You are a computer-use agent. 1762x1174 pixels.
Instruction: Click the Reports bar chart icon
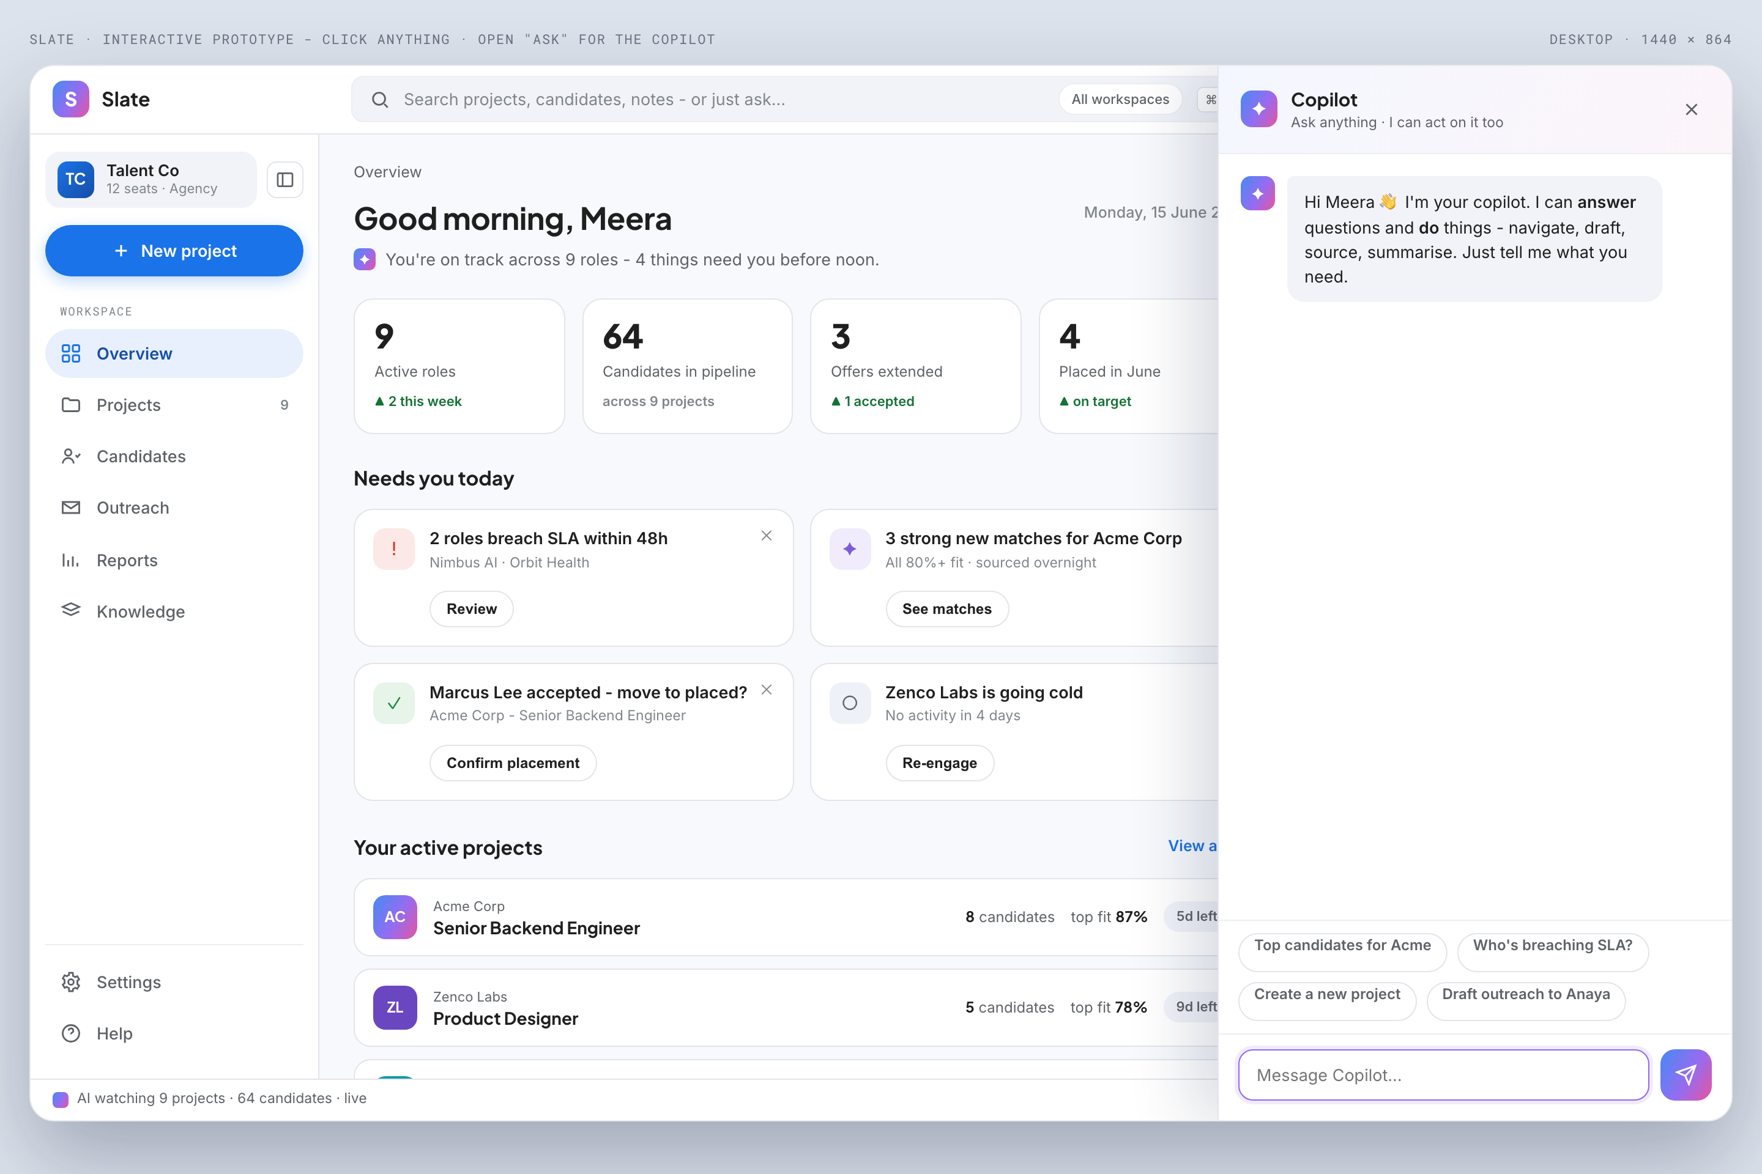[70, 560]
